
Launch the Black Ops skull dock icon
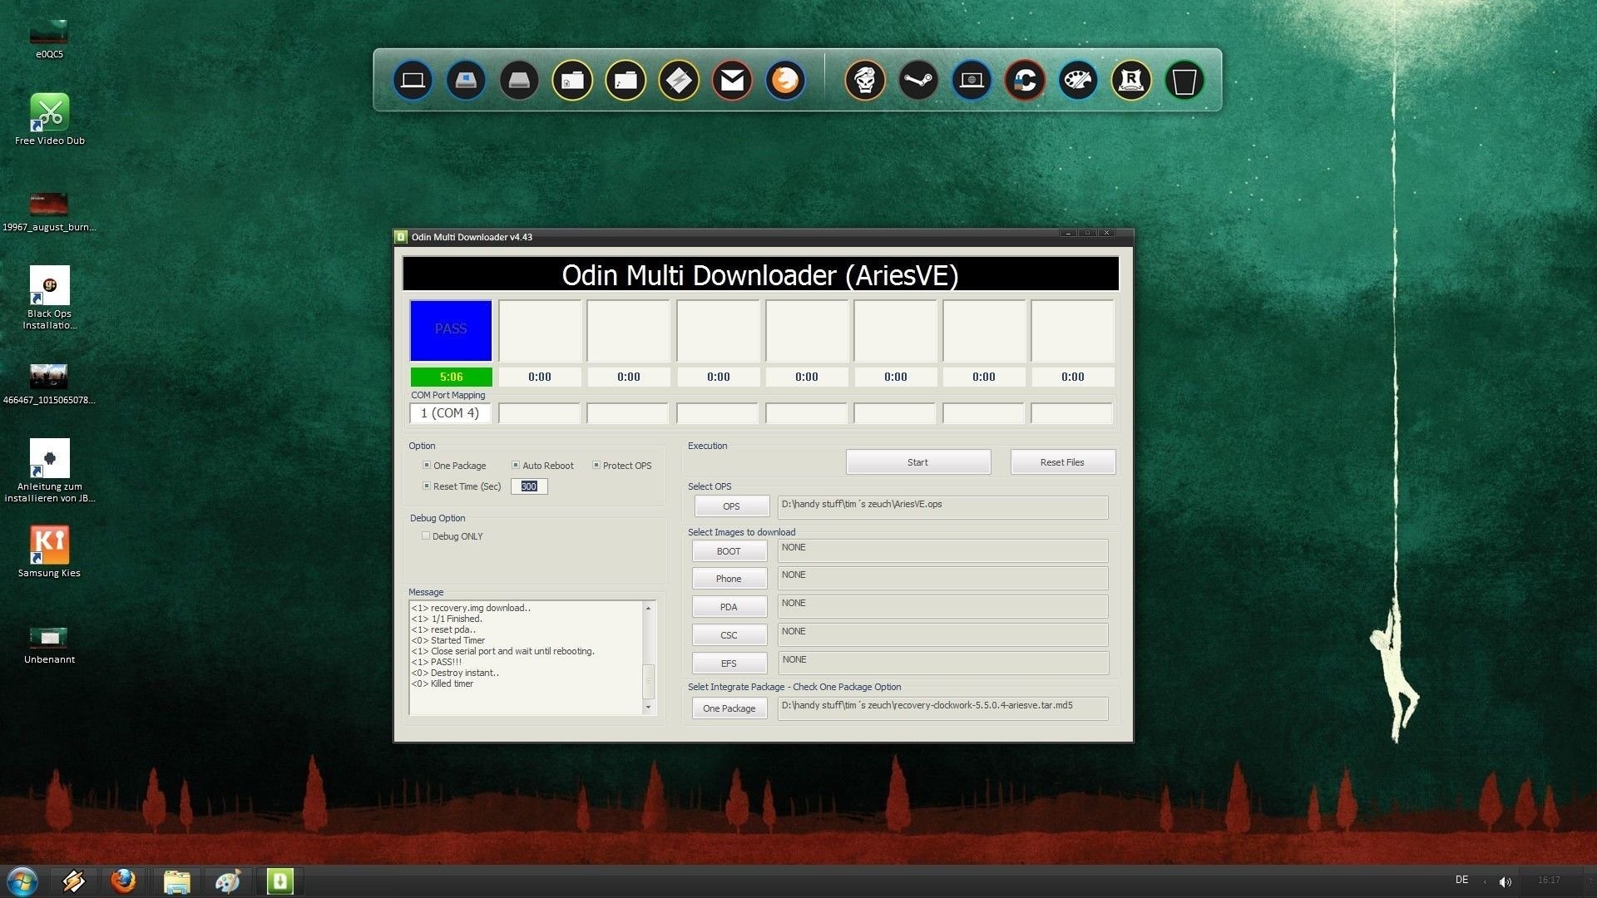click(x=865, y=81)
